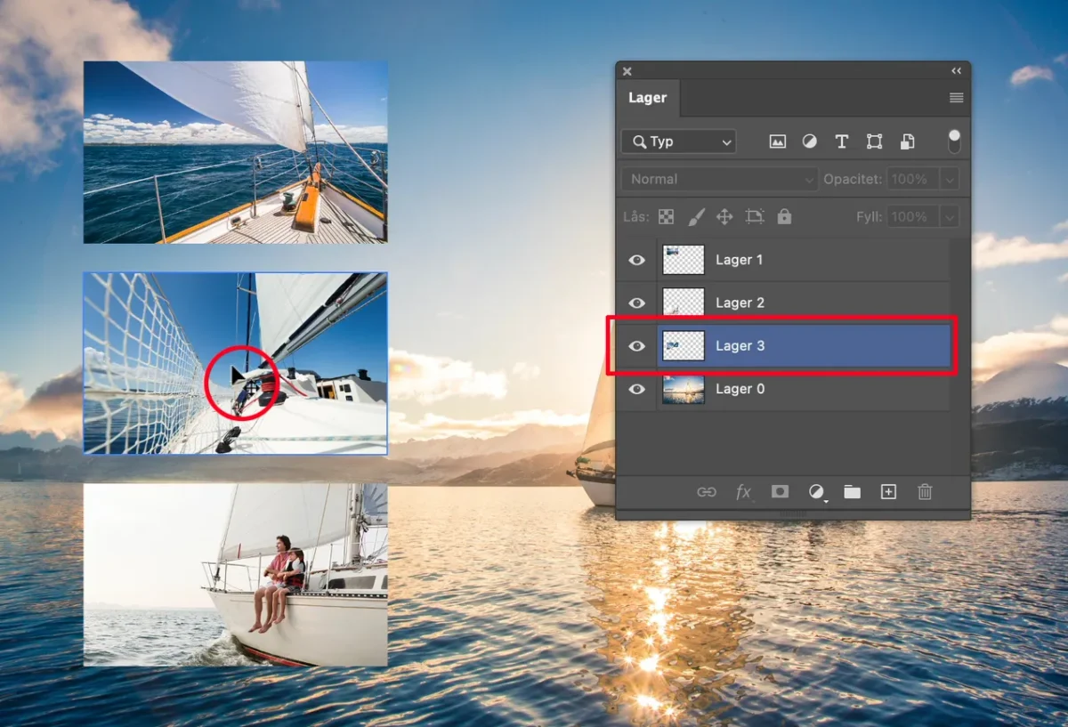Hide Lager 2 with eye icon
This screenshot has height=727, width=1068.
tap(636, 303)
